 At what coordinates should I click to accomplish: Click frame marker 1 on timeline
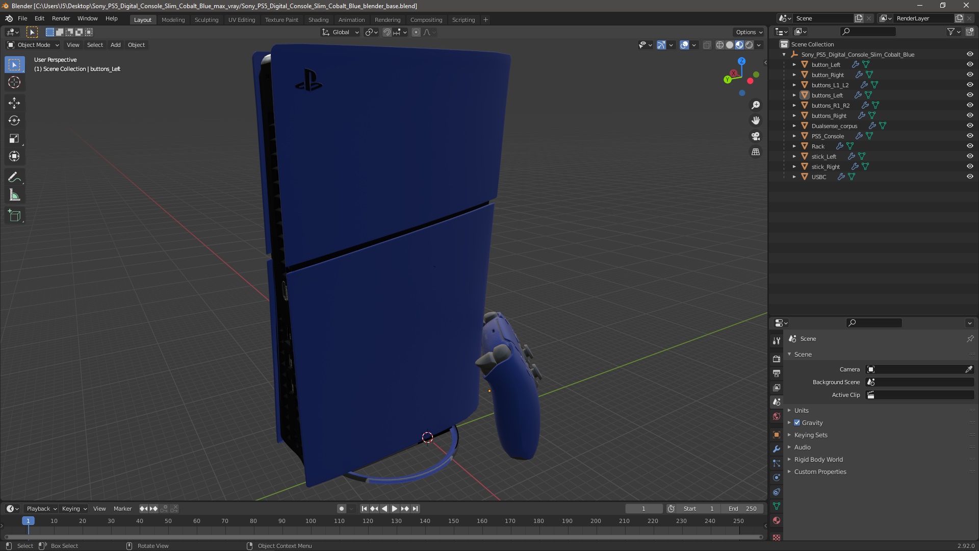(28, 521)
